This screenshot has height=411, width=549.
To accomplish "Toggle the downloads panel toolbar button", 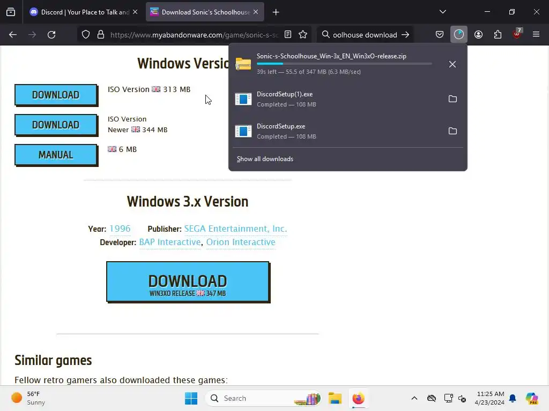I will [459, 34].
